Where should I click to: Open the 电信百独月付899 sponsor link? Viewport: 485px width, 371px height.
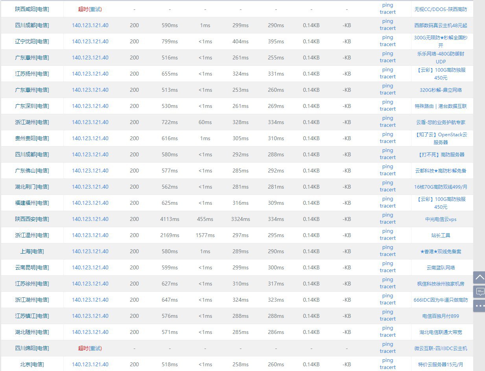click(441, 316)
